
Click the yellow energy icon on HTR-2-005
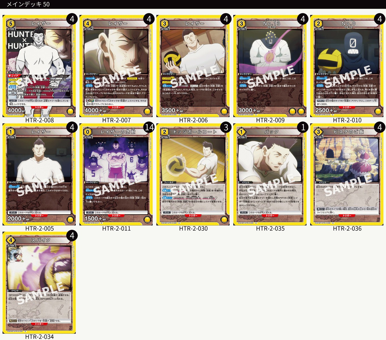(70, 219)
